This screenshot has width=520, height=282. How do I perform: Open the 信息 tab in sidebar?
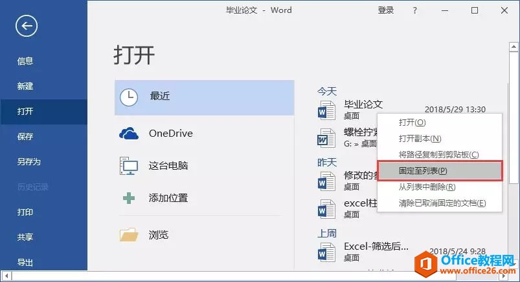point(25,61)
